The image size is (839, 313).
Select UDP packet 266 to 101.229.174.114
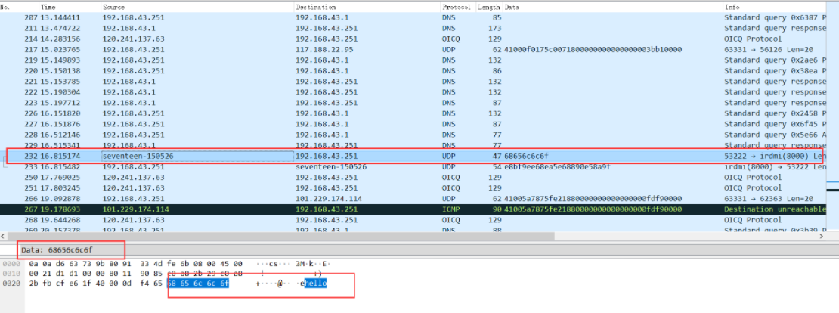click(x=413, y=199)
